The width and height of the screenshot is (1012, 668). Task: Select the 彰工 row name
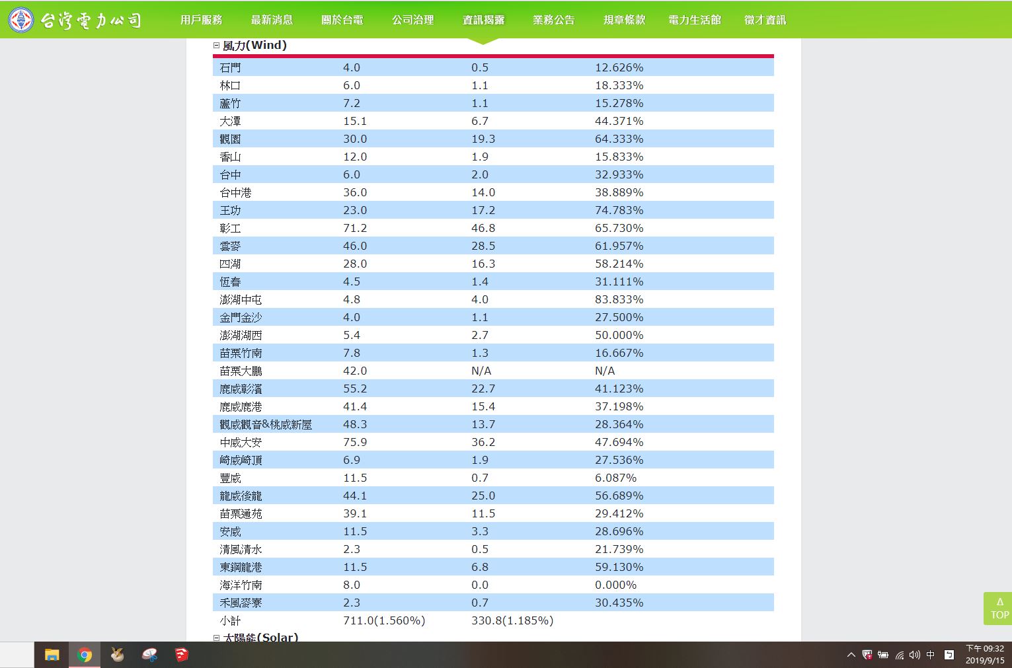230,228
